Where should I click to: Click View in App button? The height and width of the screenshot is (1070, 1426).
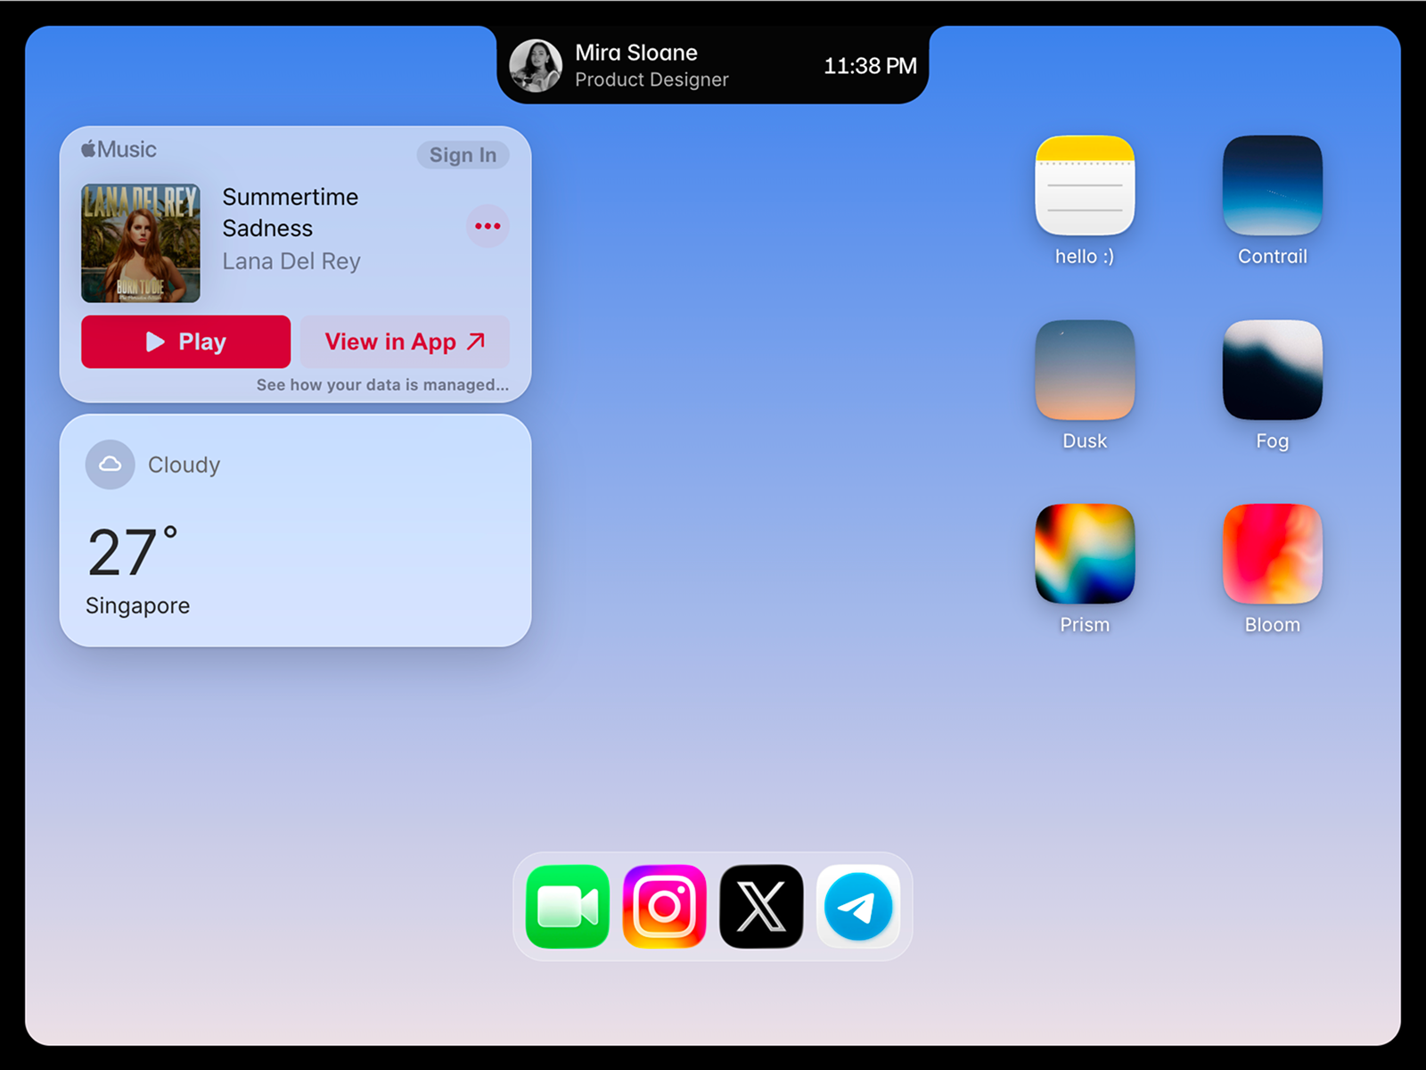coord(405,342)
